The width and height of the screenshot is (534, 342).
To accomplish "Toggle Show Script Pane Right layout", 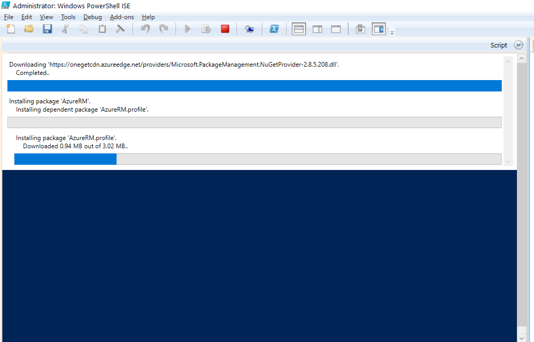I will pyautogui.click(x=317, y=29).
